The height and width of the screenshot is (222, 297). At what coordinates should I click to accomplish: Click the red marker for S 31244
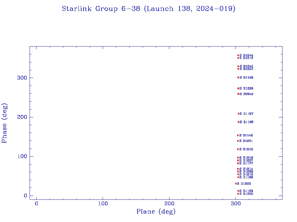pyautogui.click(x=238, y=55)
